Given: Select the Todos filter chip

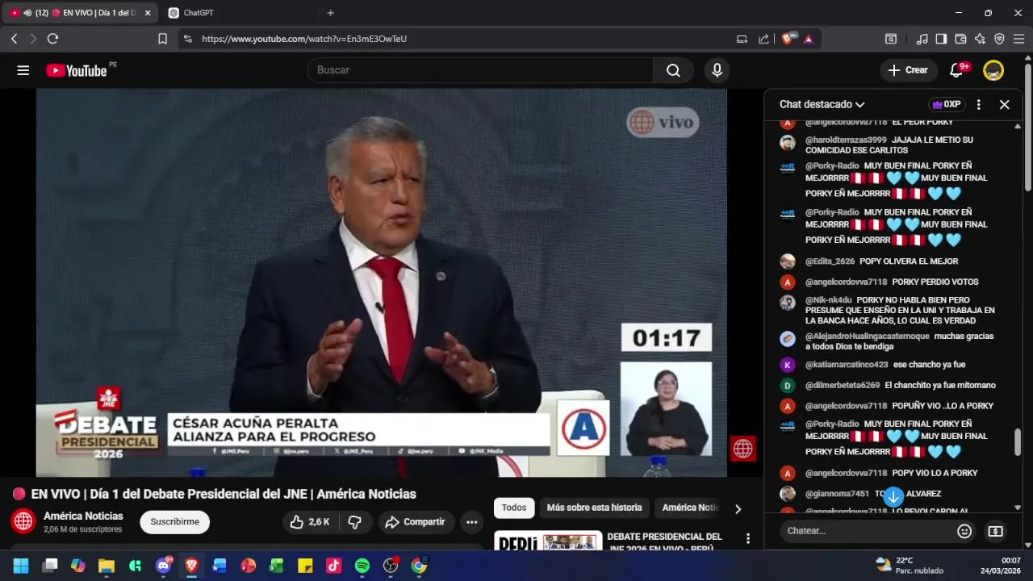Looking at the screenshot, I should coord(514,508).
